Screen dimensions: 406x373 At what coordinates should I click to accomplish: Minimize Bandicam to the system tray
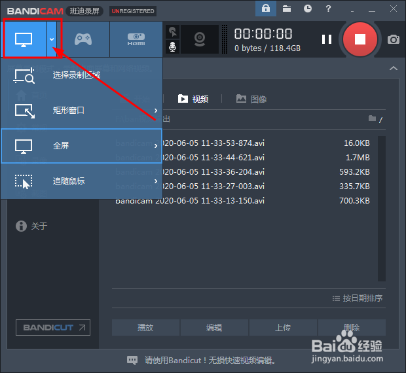[352, 10]
